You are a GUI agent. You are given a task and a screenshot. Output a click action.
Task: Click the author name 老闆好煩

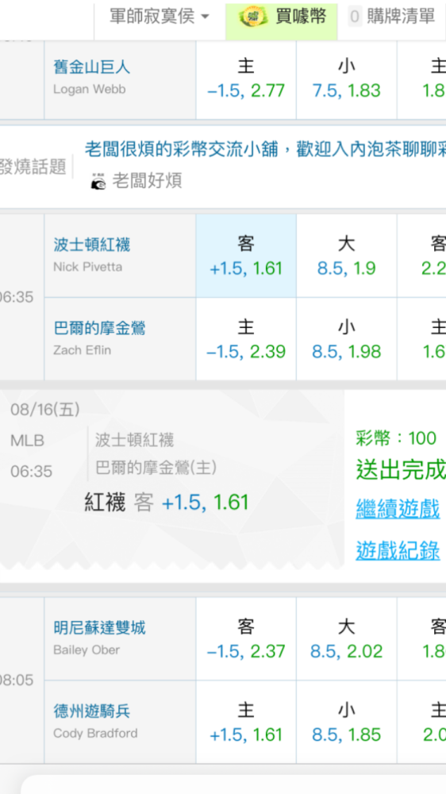[146, 181]
